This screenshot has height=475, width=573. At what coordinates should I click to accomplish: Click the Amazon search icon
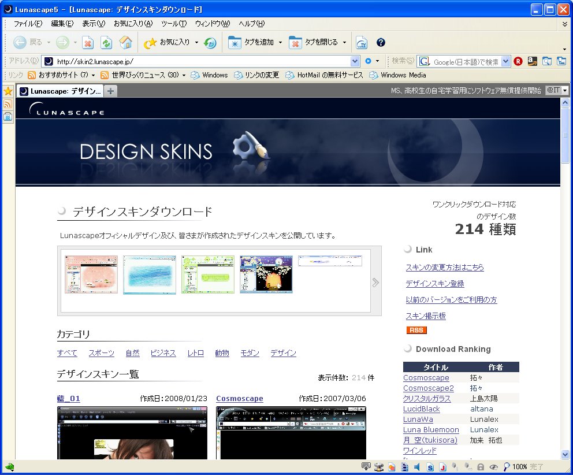point(533,61)
